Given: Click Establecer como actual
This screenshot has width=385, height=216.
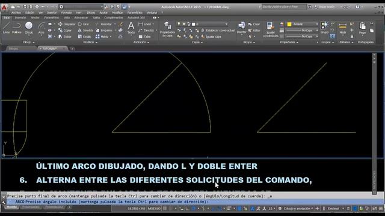Looking at the screenshot, I should [218, 31].
